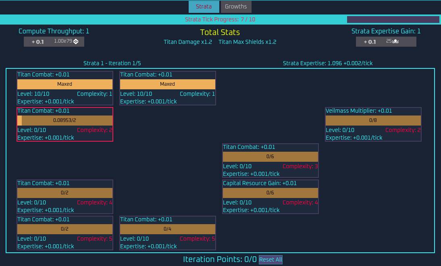Viewport: 441px width, 266px height.
Task: Select second maxed Titan Combat node
Action: click(x=167, y=88)
